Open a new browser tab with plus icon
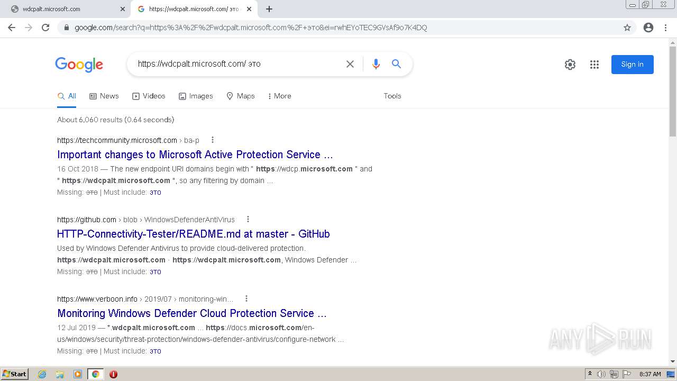Viewport: 677px width, 381px height. tap(269, 9)
